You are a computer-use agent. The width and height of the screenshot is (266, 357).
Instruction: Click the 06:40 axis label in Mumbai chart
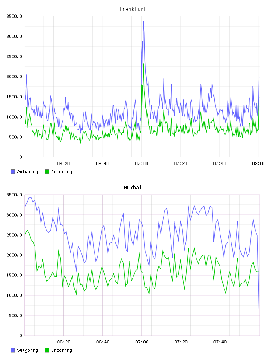(103, 342)
